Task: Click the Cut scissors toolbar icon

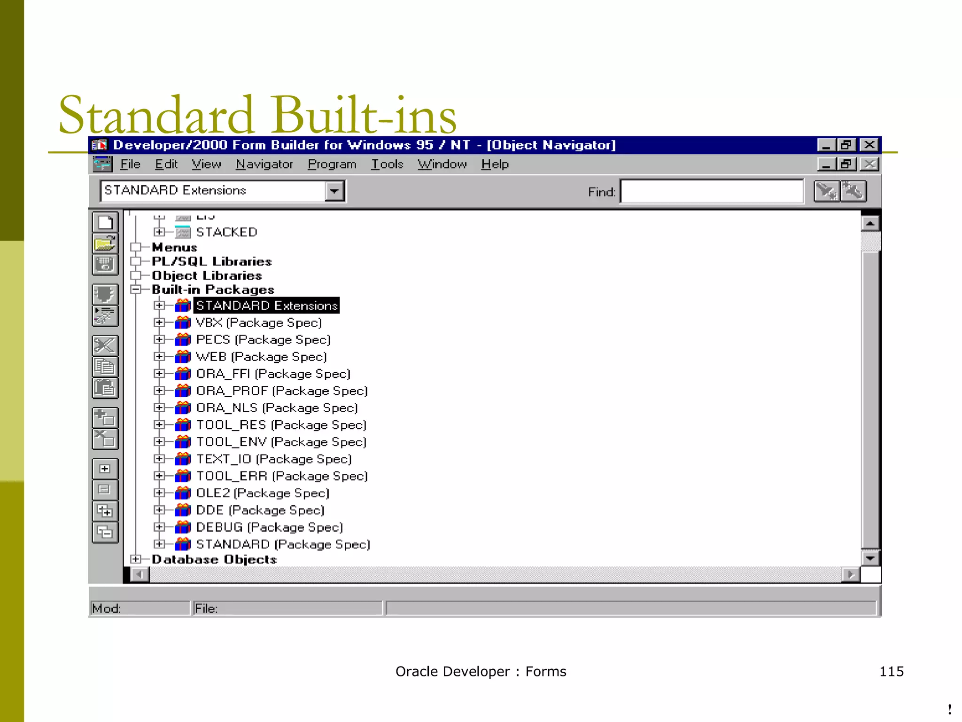Action: tap(105, 345)
